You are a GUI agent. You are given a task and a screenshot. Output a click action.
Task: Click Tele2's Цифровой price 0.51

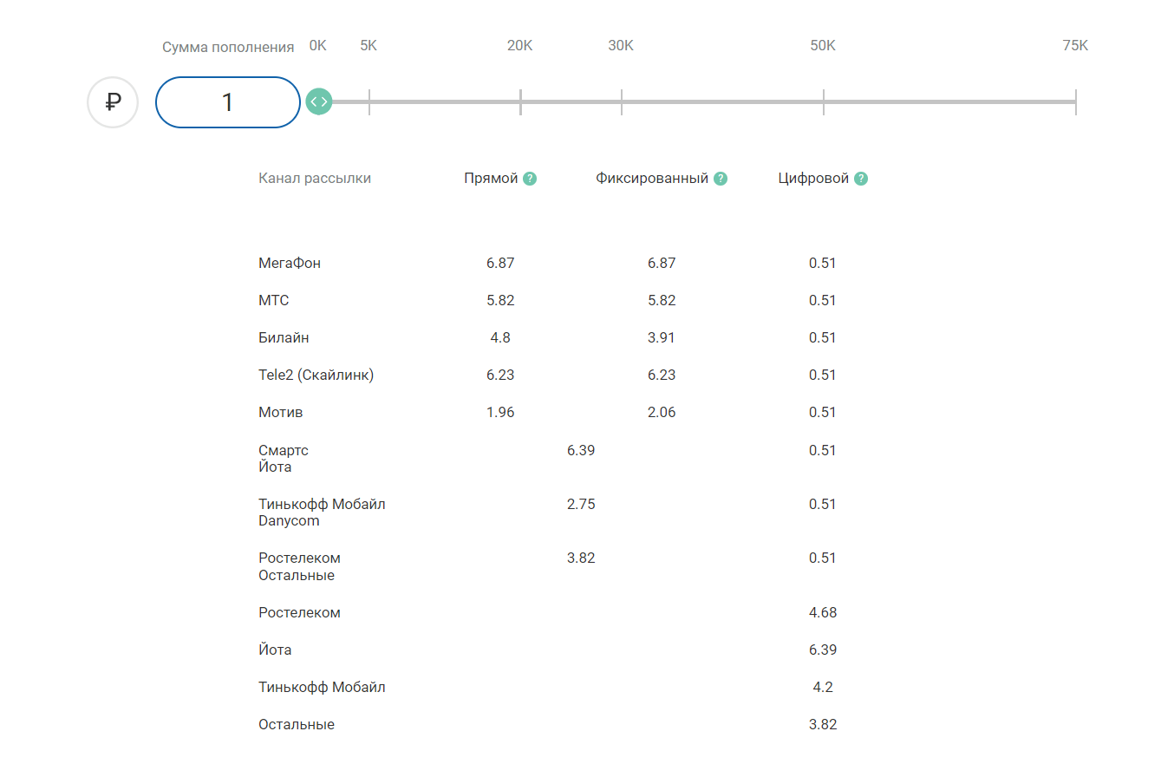tap(822, 375)
